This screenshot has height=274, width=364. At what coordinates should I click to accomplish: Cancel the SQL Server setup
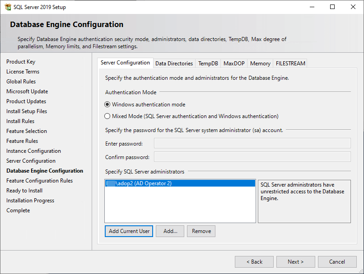point(337,262)
